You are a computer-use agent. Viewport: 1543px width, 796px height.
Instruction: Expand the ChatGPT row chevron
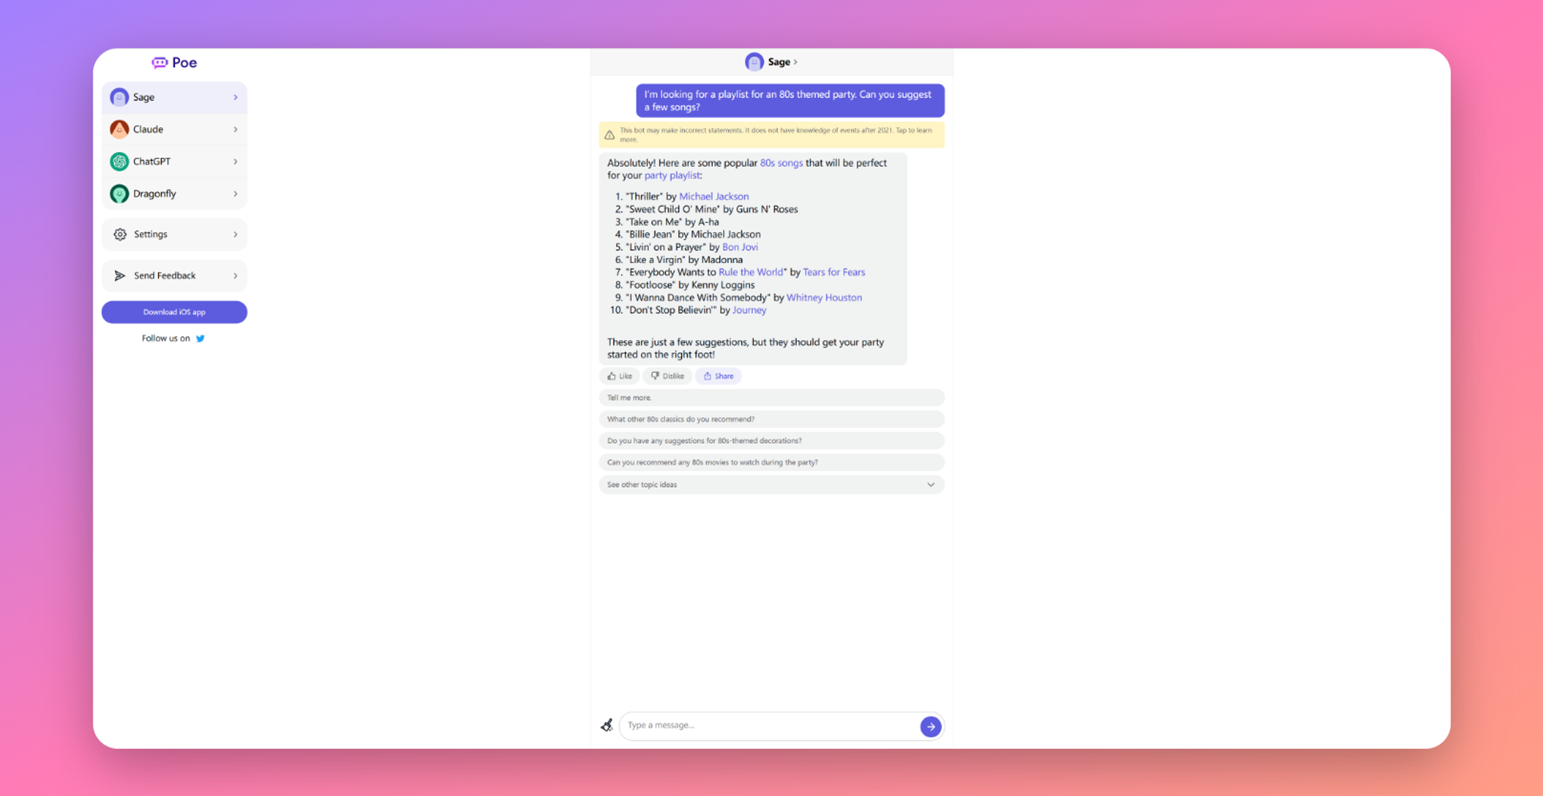pos(235,161)
